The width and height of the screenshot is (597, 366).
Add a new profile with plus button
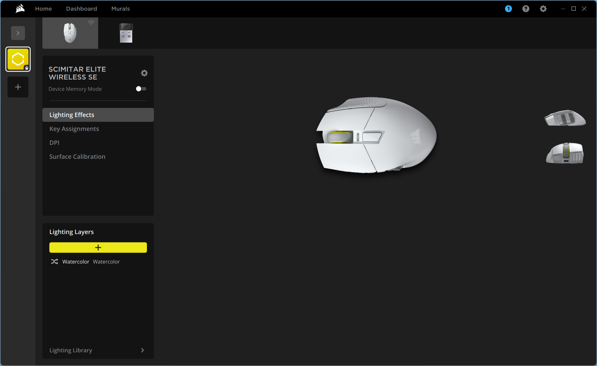(18, 87)
